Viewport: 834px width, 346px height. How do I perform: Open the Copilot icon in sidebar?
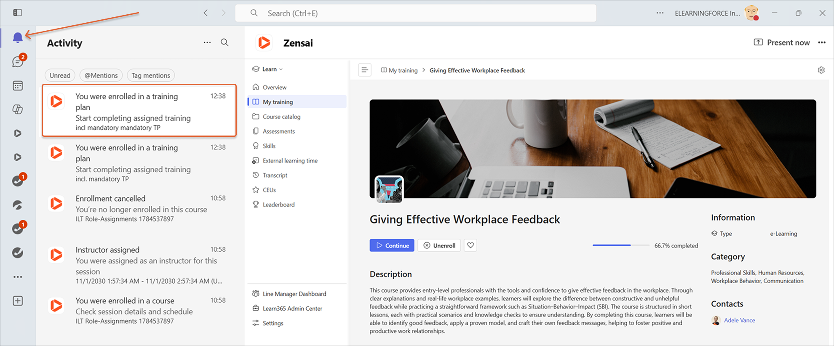18,109
